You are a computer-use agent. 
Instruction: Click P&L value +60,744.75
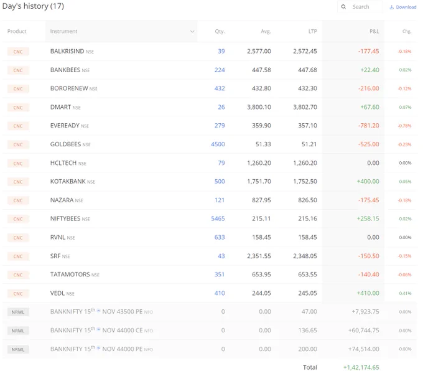coord(364,331)
